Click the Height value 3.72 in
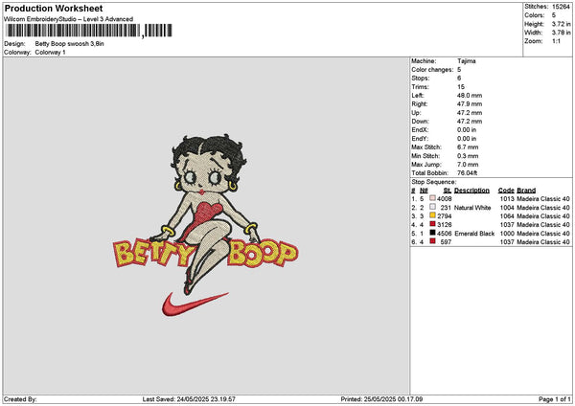The image size is (575, 406). [561, 24]
